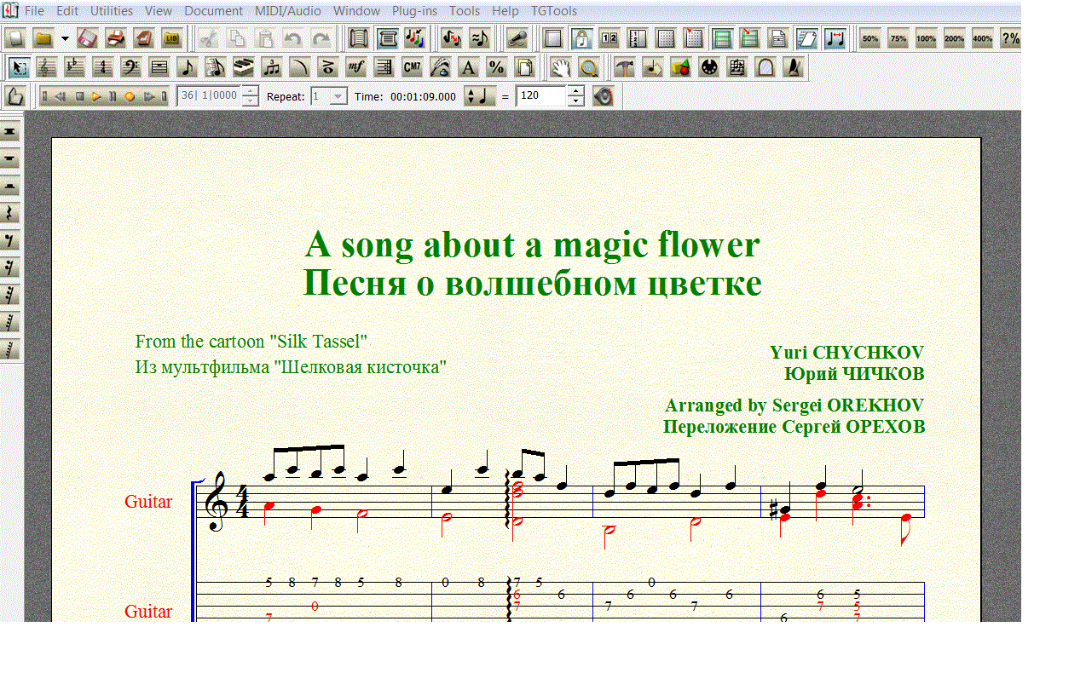Click the New document toolbar icon

(15, 38)
